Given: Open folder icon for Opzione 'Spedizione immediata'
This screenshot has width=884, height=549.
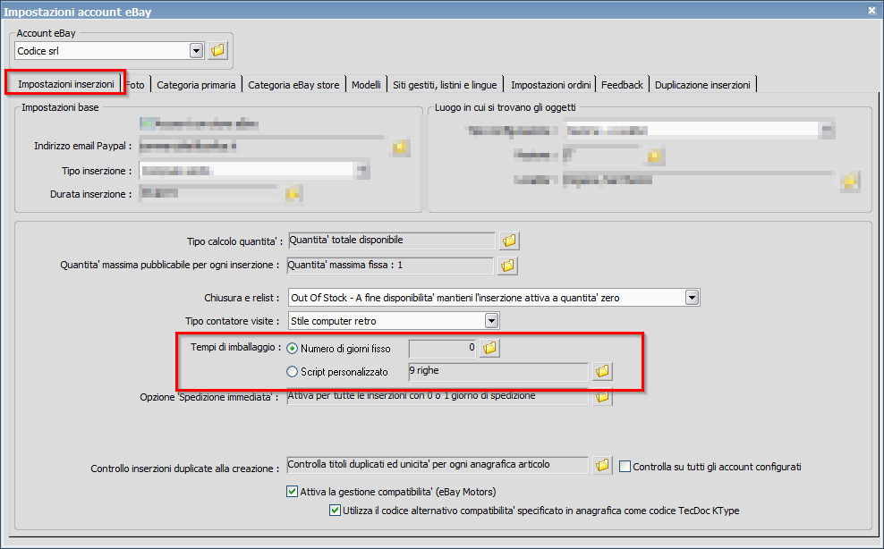Looking at the screenshot, I should 602,397.
